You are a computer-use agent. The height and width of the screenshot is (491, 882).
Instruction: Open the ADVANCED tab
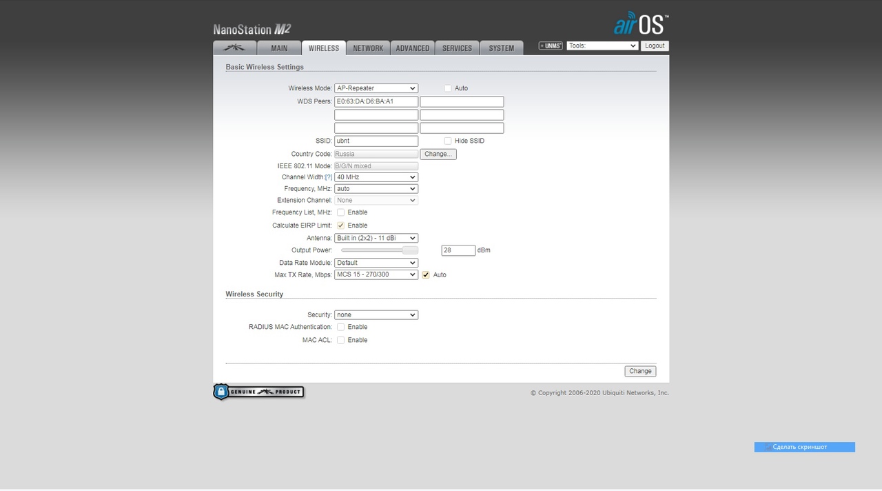coord(413,48)
